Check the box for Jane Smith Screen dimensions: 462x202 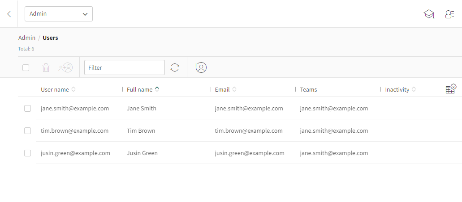[x=27, y=108]
